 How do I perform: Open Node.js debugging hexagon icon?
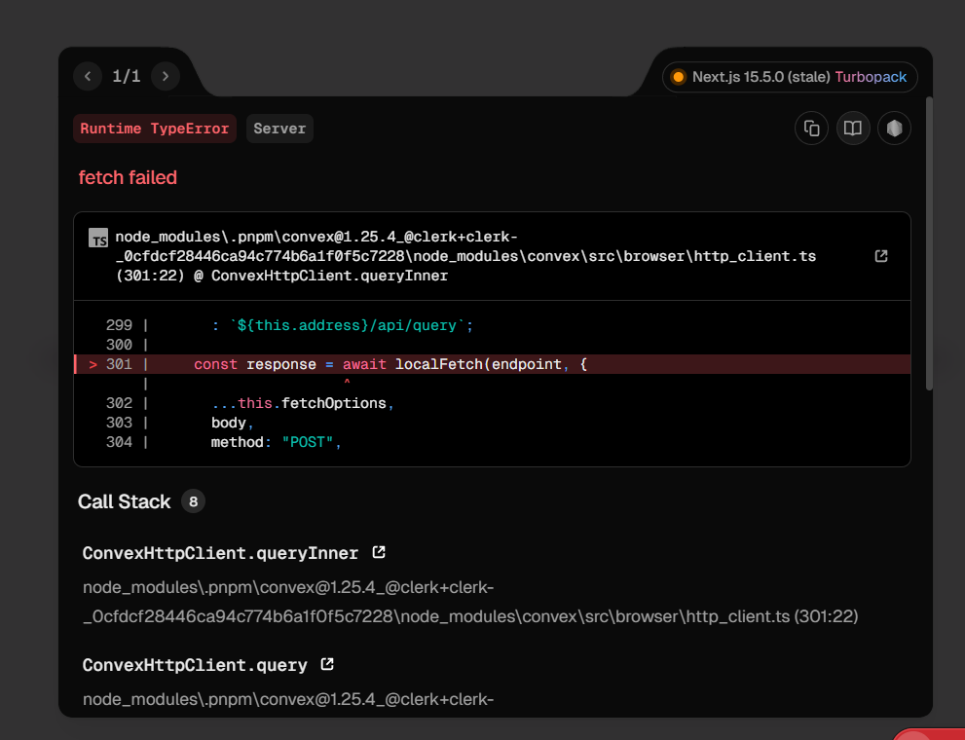pyautogui.click(x=894, y=128)
